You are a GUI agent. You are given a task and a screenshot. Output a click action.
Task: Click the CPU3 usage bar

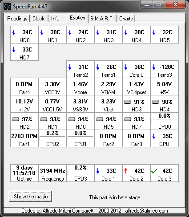point(80,173)
